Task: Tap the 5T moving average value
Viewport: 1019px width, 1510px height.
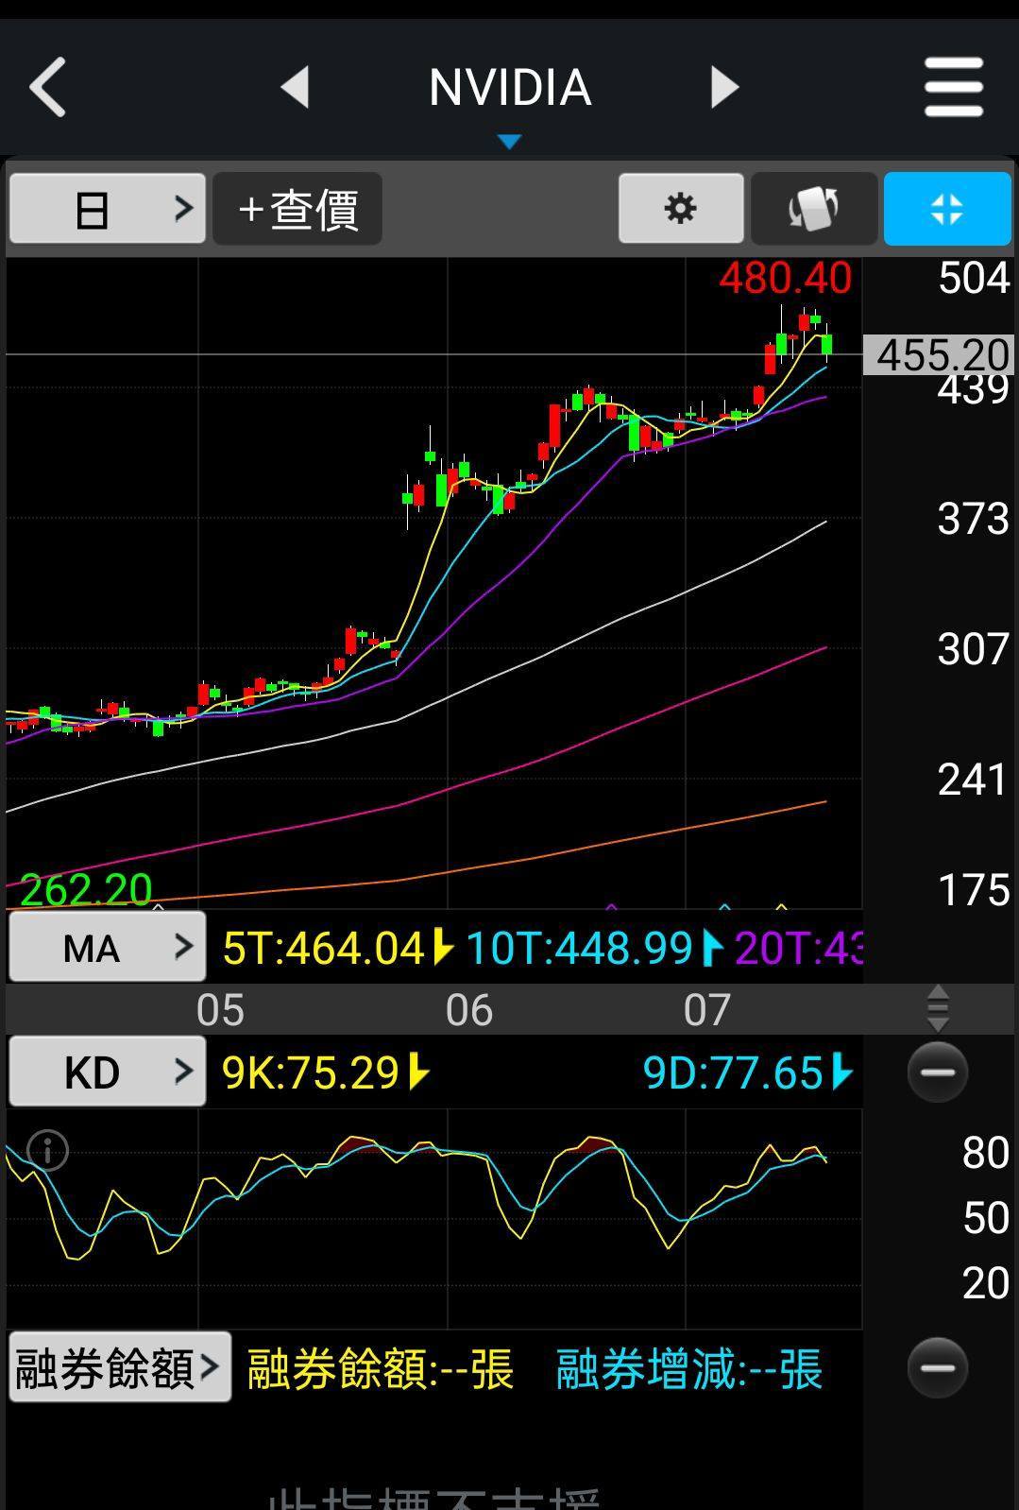Action: click(324, 948)
